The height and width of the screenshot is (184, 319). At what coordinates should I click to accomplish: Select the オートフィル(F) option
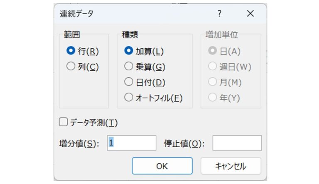(129, 98)
